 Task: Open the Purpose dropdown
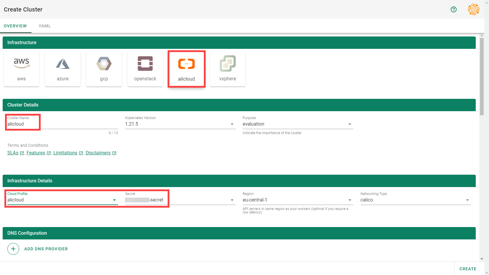point(350,124)
